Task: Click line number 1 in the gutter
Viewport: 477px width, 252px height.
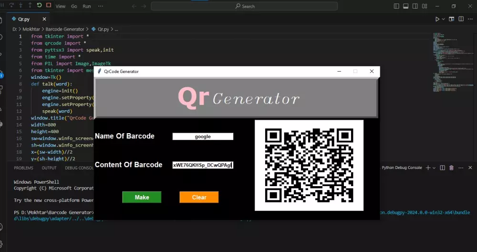Action: click(x=21, y=36)
